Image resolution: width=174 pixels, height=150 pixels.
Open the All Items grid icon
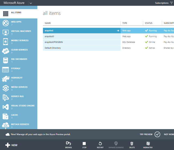[6, 14]
